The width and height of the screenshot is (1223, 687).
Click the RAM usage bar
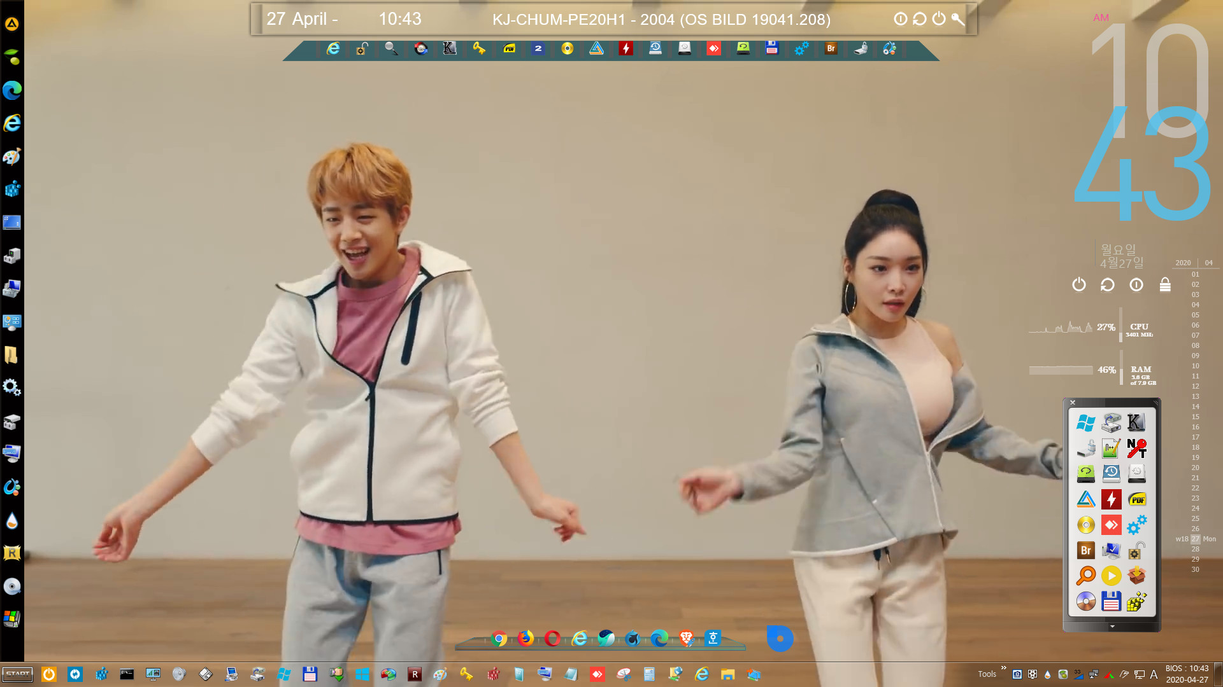[x=1061, y=370]
